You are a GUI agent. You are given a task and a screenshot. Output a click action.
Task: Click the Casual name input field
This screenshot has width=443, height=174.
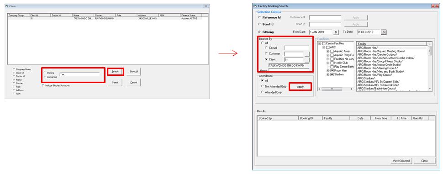[x=297, y=48]
